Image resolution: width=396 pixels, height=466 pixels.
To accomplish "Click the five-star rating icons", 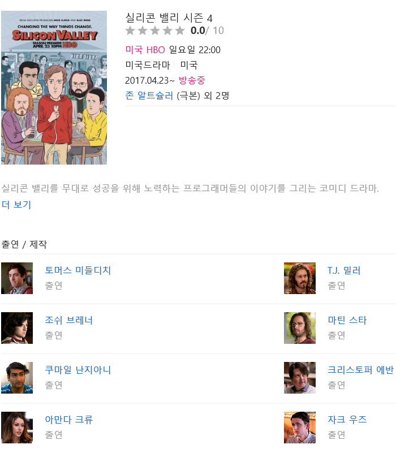I will coord(155,31).
